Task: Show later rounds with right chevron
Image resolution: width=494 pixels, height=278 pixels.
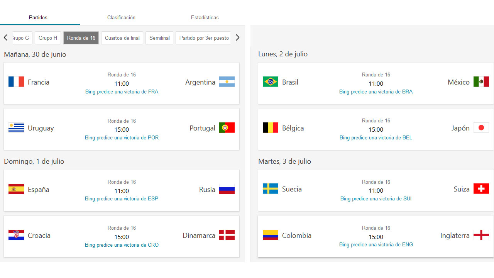Action: pos(237,38)
